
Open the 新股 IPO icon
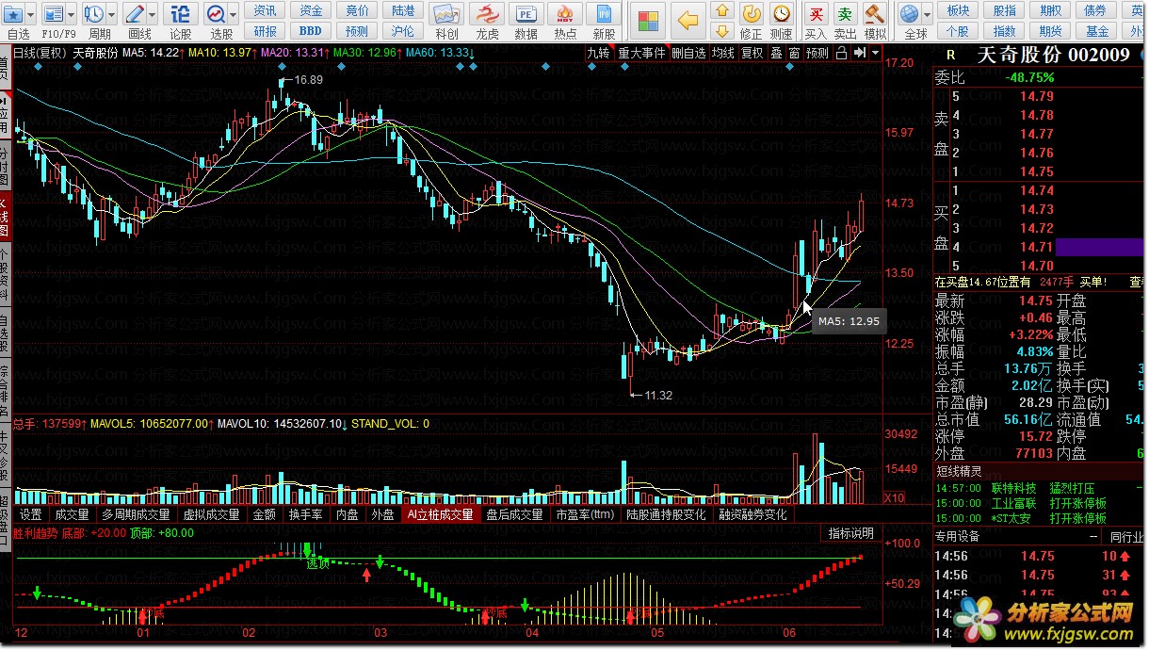point(605,14)
